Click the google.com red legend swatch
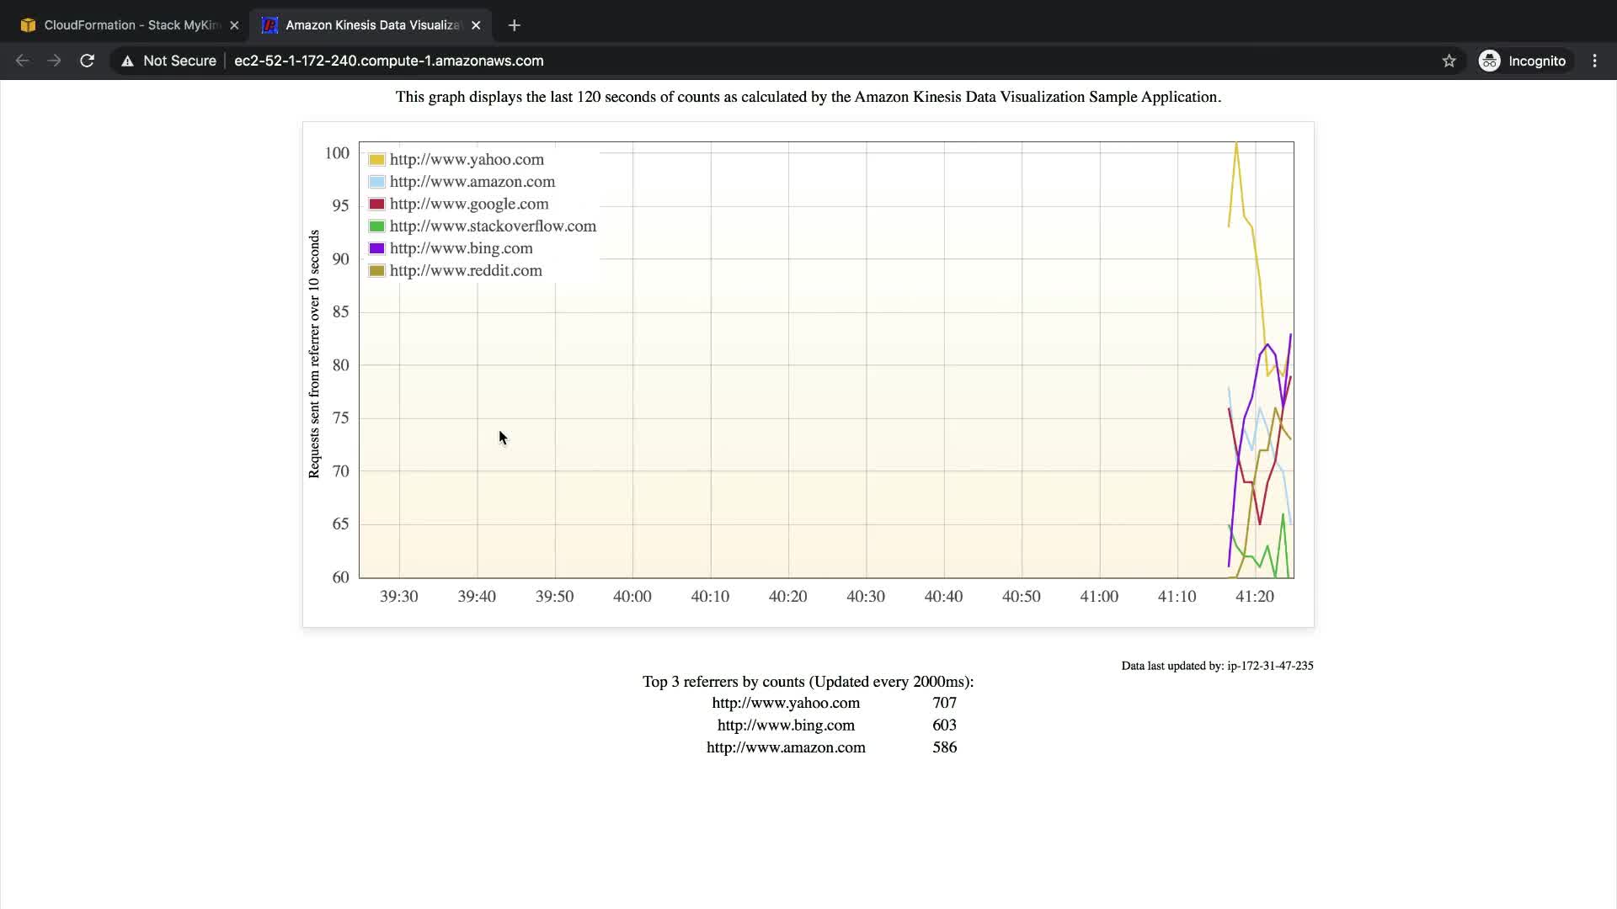This screenshot has height=909, width=1617. 376,204
